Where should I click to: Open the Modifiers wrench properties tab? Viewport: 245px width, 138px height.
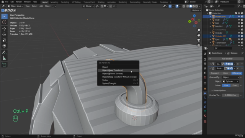(x=205, y=93)
